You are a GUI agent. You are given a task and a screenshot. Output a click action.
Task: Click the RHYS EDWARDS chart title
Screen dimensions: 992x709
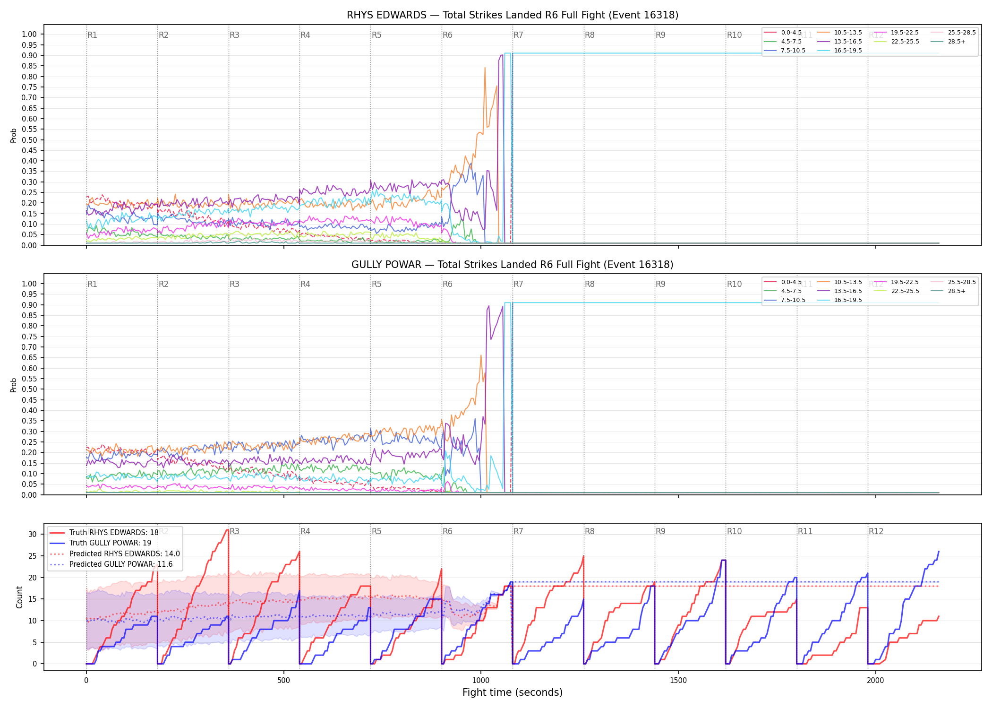(513, 15)
